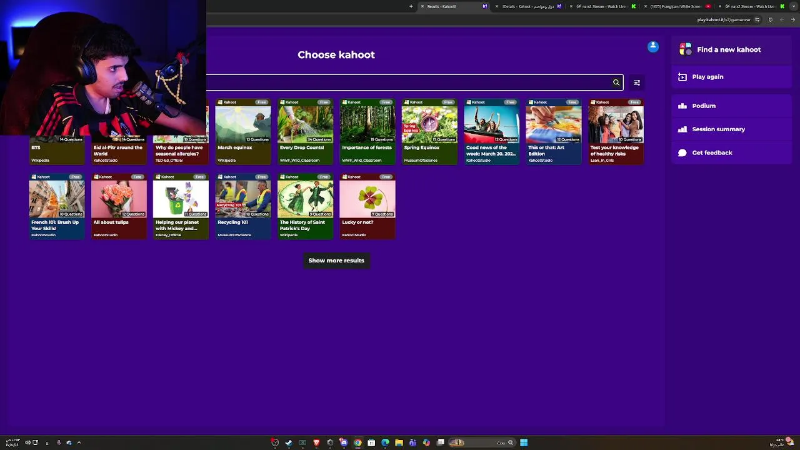Select the Spring Equinox kahoot card
The height and width of the screenshot is (450, 800).
[430, 132]
